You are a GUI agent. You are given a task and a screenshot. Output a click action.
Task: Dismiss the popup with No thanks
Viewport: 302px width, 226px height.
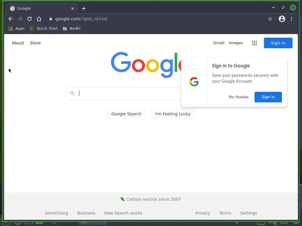(239, 97)
